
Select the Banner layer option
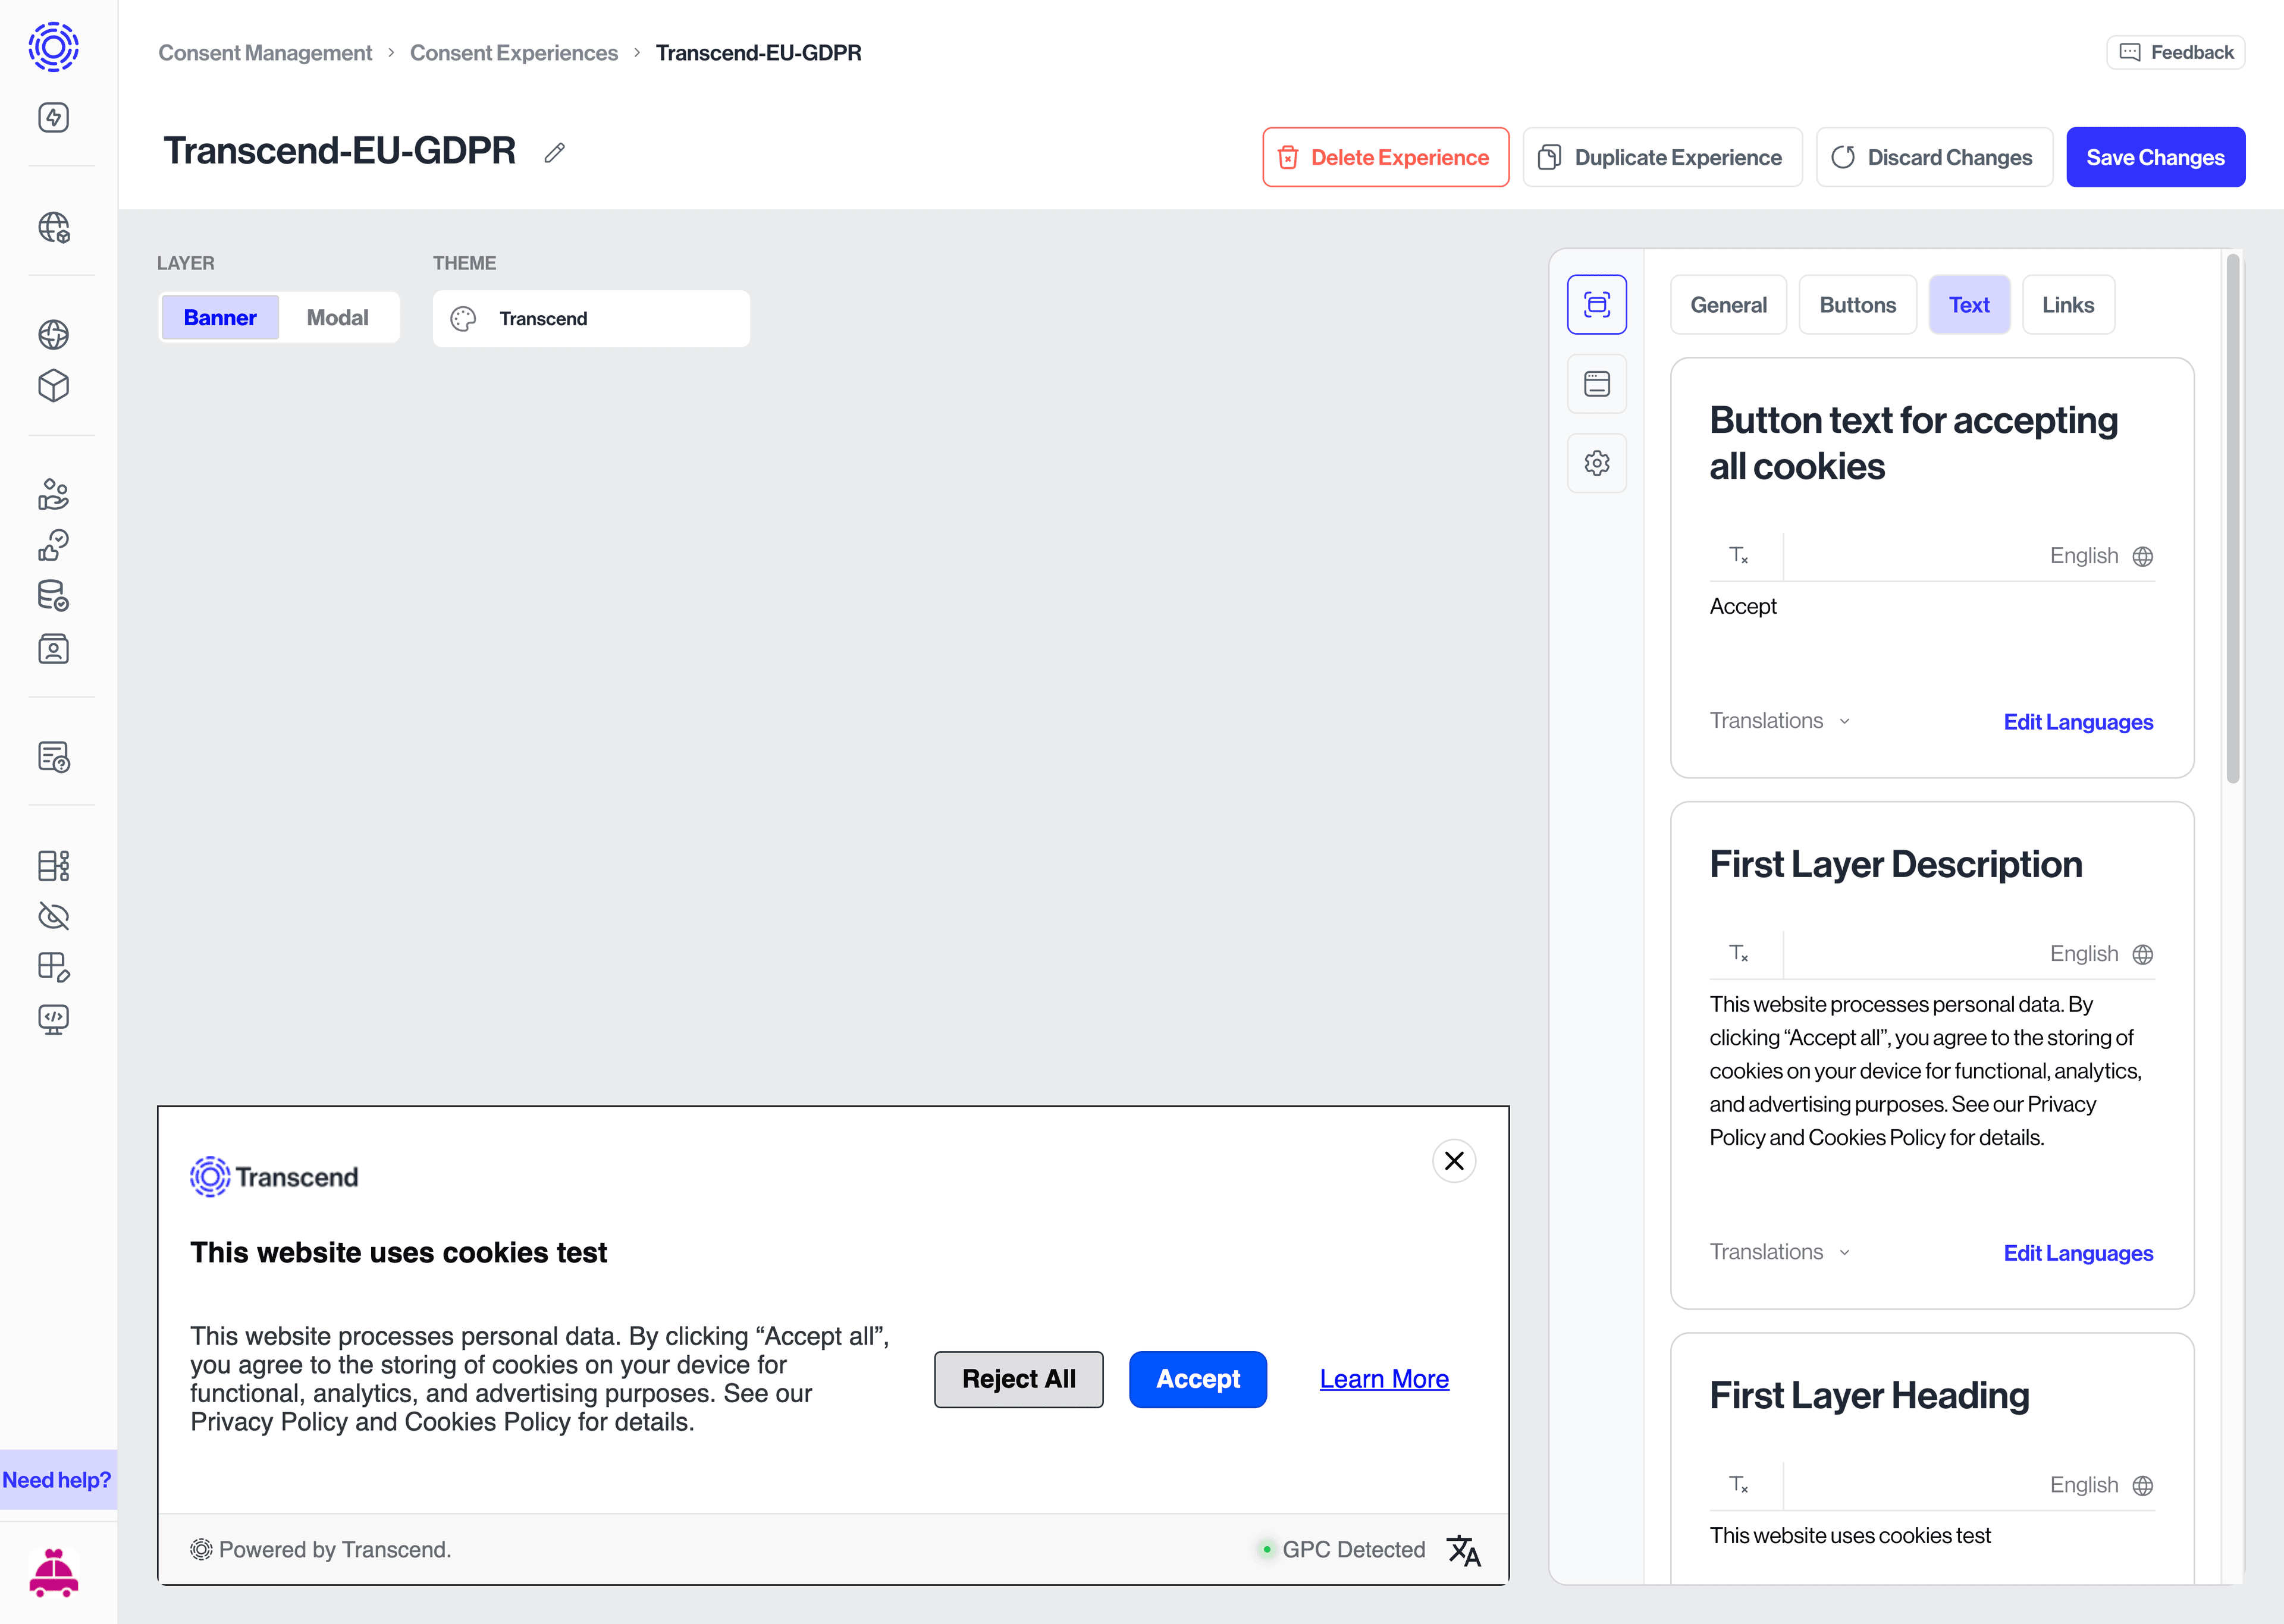pos(220,317)
